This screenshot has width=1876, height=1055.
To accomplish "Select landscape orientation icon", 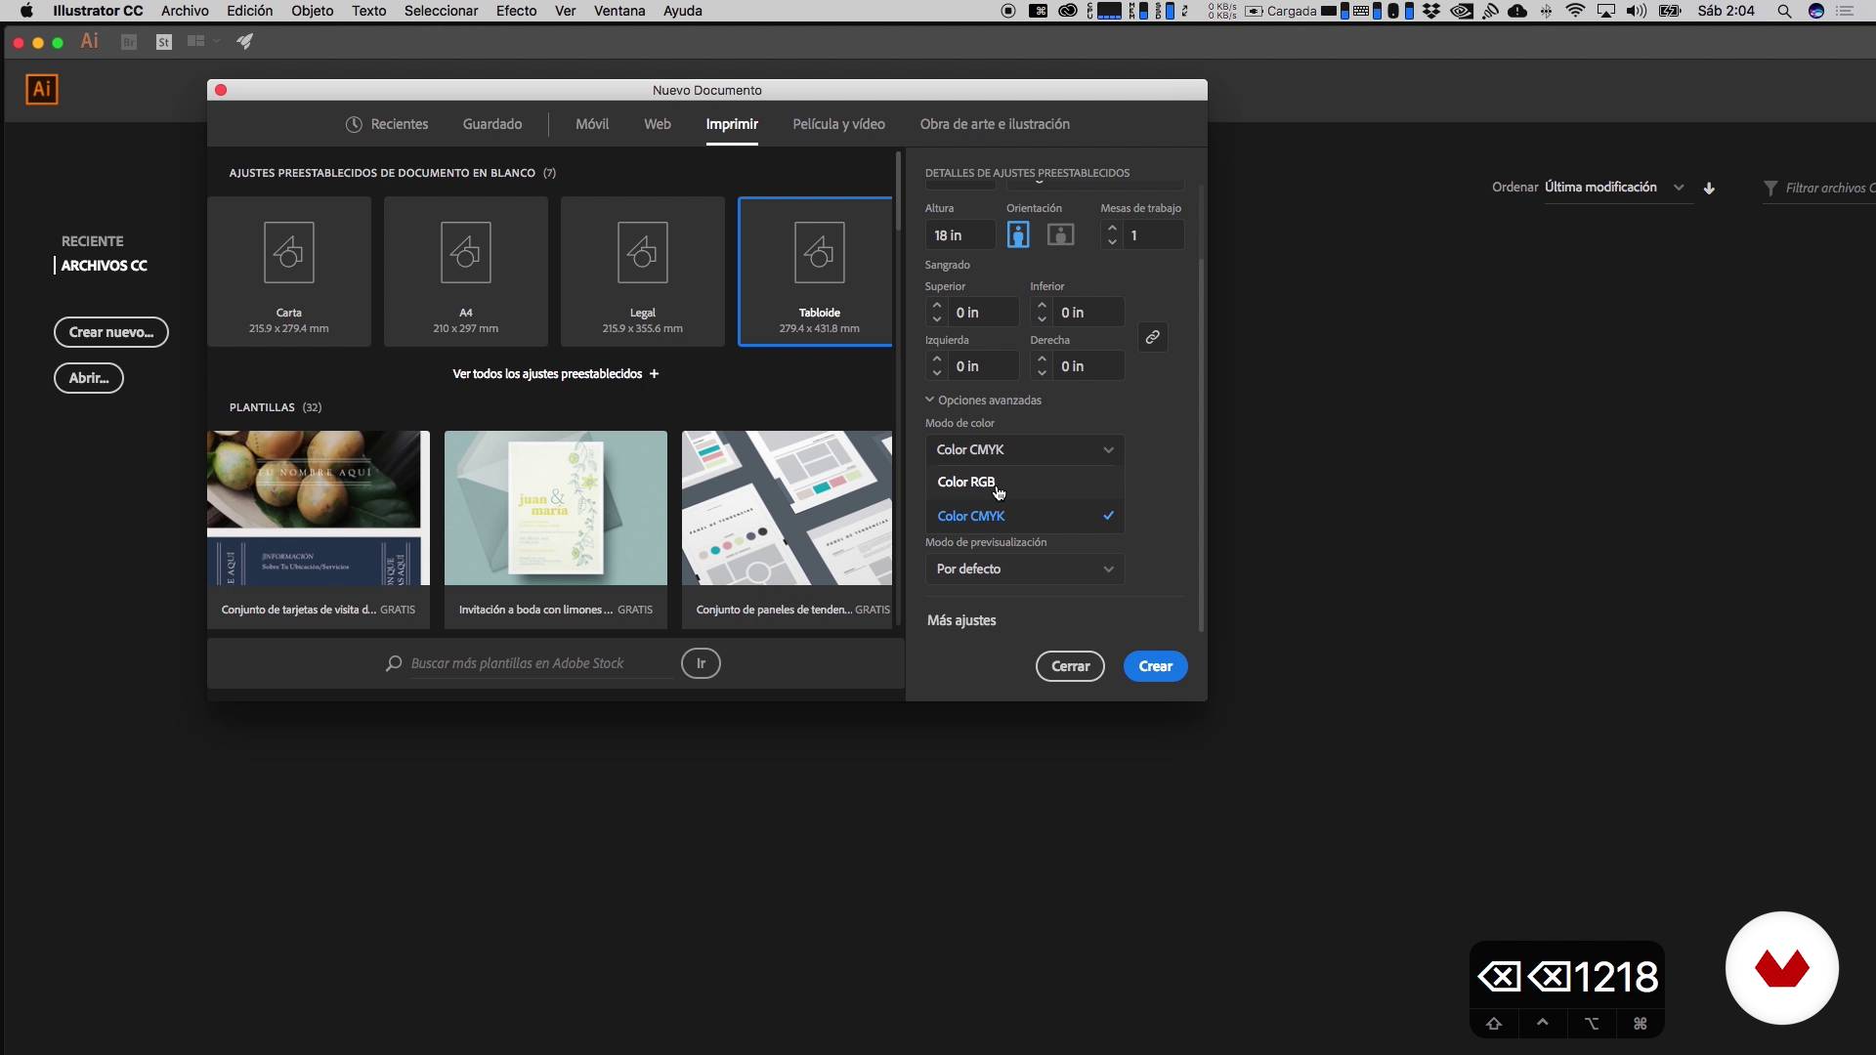I will pyautogui.click(x=1061, y=234).
